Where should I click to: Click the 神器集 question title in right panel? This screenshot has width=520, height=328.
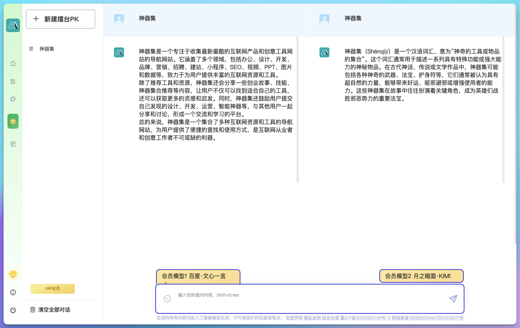(353, 18)
